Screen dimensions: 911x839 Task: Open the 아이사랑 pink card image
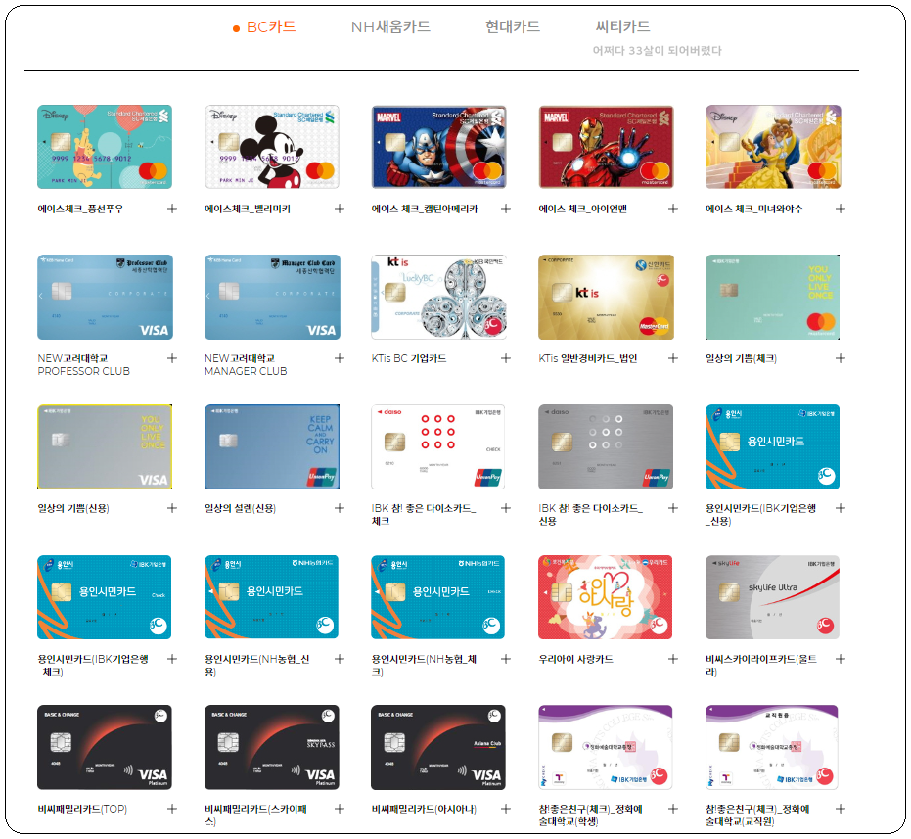pyautogui.click(x=605, y=596)
